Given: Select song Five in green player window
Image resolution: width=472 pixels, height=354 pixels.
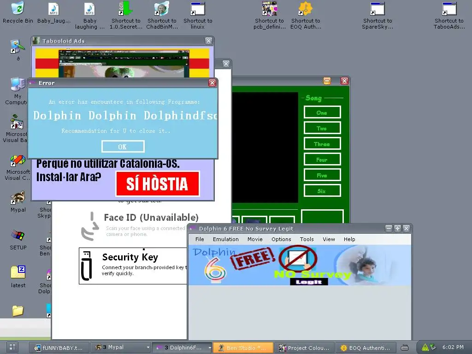Looking at the screenshot, I should [322, 175].
